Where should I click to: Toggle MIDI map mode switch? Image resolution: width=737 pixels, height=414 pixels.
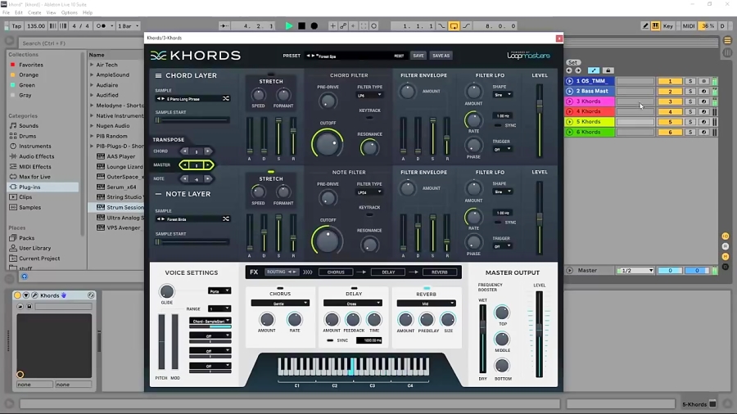click(689, 26)
